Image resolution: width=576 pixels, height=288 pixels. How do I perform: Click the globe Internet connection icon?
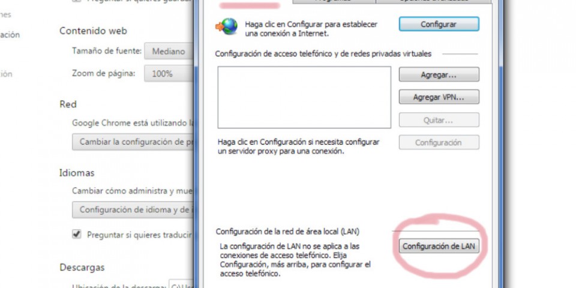point(227,26)
